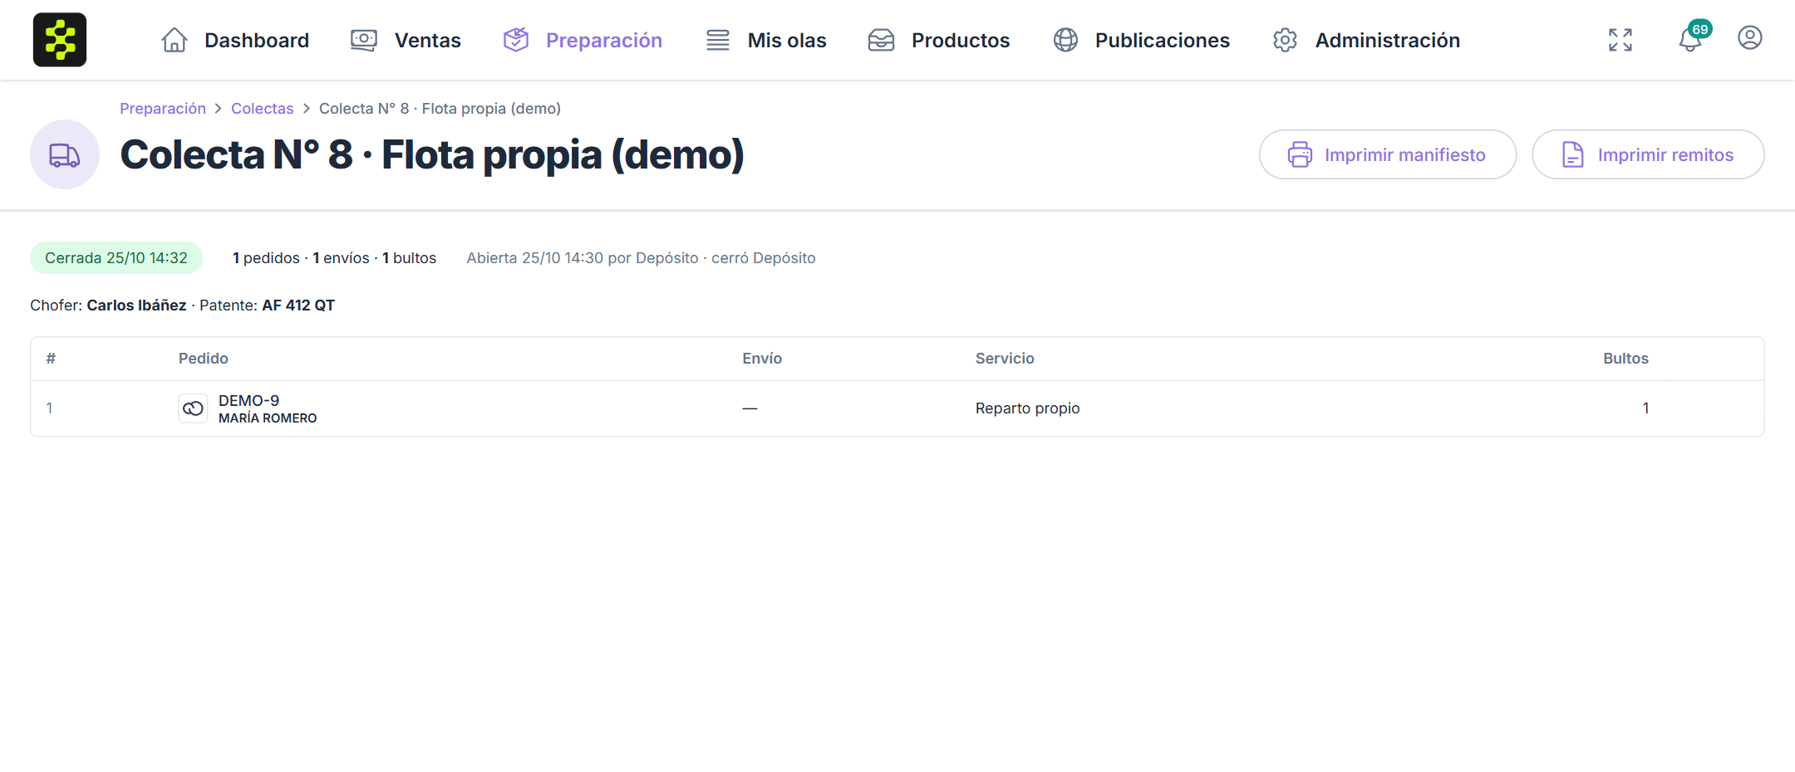Click the link icon beside DEMO-9
This screenshot has width=1795, height=772.
[x=194, y=408]
